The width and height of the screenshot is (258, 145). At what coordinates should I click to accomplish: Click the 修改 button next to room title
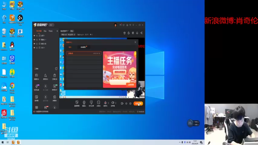pos(72,31)
